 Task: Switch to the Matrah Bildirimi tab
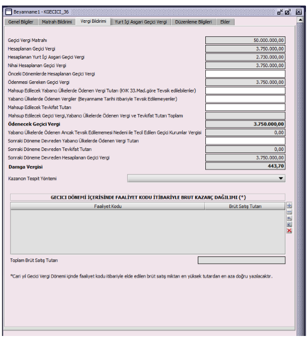(x=57, y=22)
